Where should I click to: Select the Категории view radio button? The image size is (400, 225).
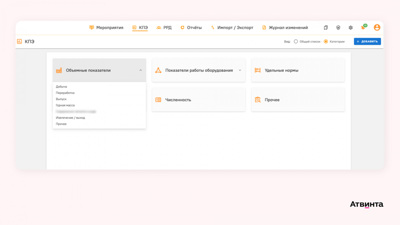(326, 41)
